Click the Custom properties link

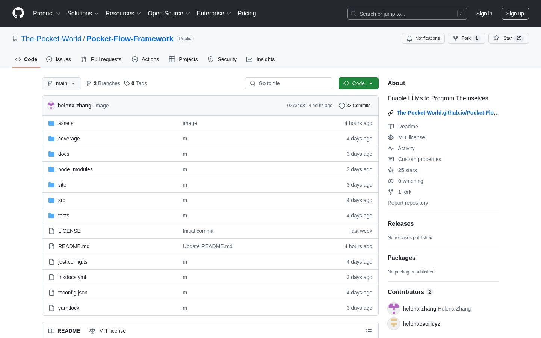tap(419, 159)
